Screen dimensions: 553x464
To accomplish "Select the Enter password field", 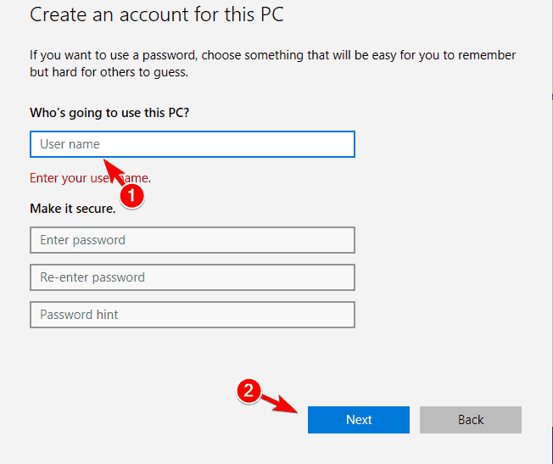I will [x=193, y=240].
